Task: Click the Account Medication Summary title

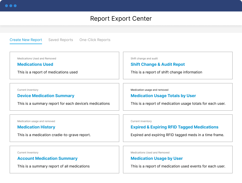Action: click(x=47, y=159)
